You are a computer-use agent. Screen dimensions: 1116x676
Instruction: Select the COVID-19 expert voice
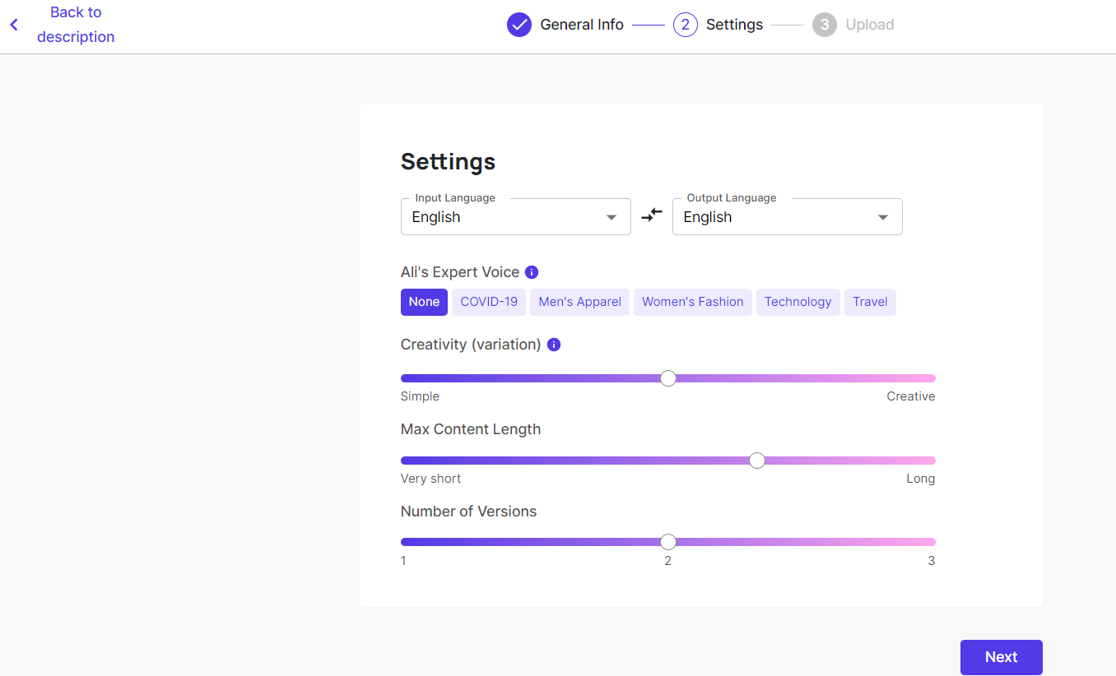coord(489,302)
